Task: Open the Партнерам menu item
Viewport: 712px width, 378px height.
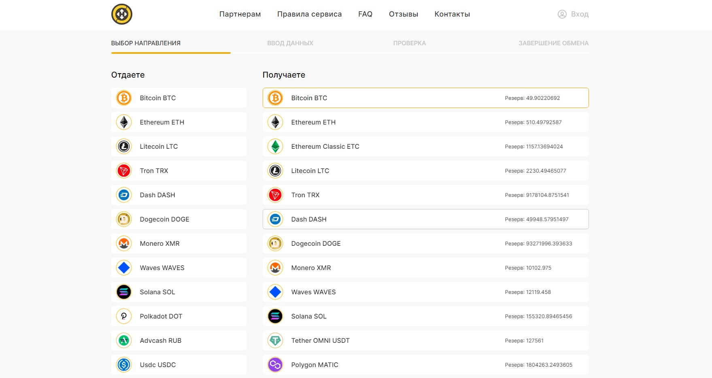Action: [240, 14]
